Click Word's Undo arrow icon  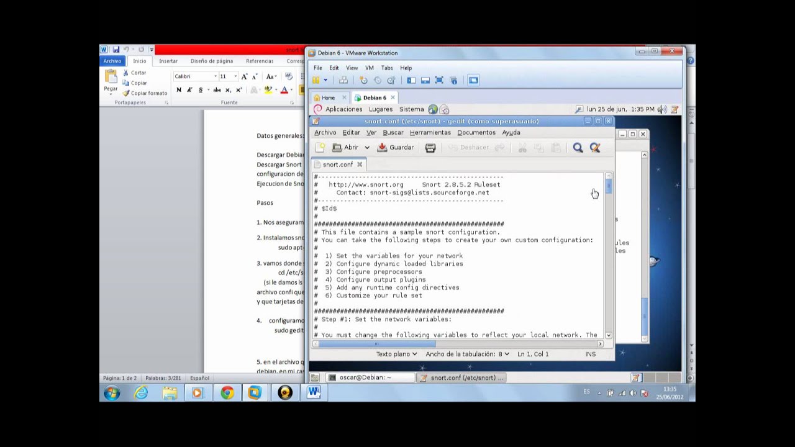[x=127, y=50]
